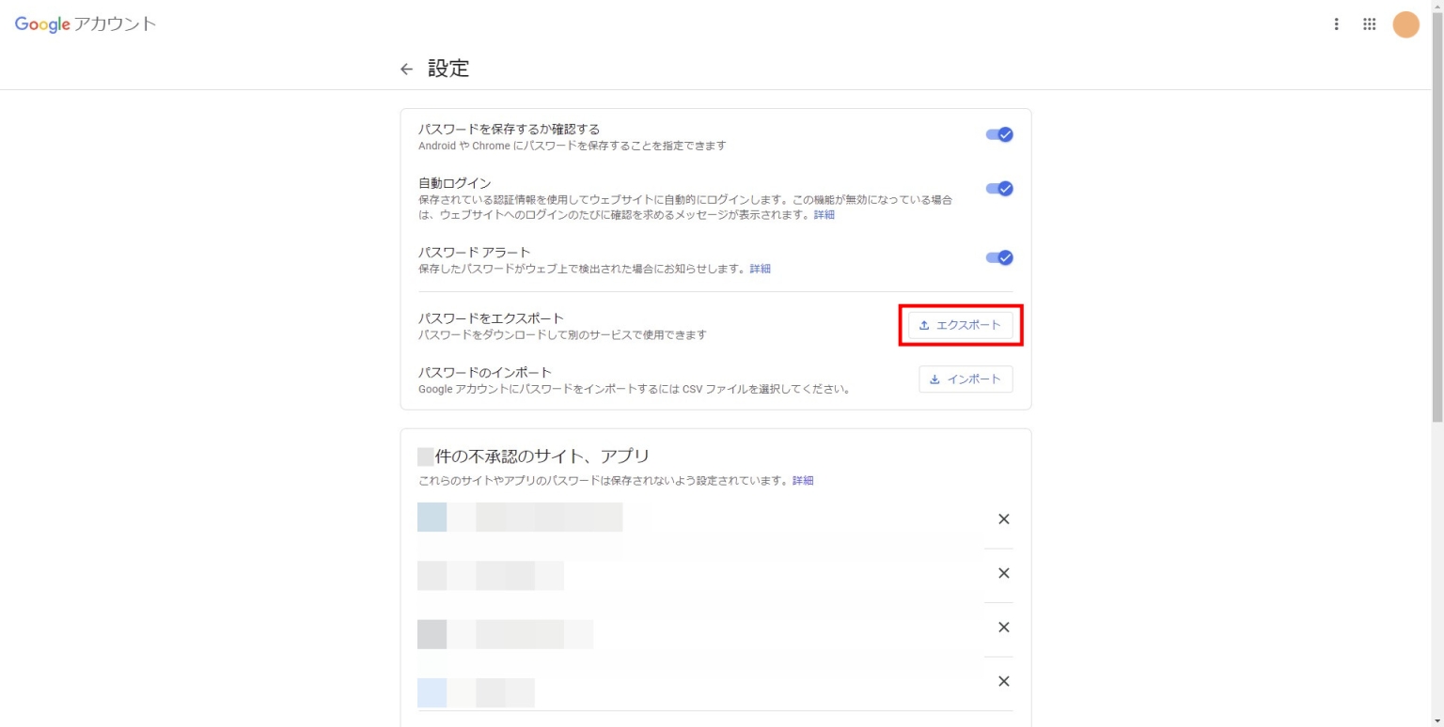Open 詳細 link under 自動ログイン
Image resolution: width=1444 pixels, height=727 pixels.
[824, 215]
